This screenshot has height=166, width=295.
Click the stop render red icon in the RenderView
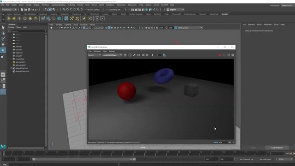tap(219, 55)
